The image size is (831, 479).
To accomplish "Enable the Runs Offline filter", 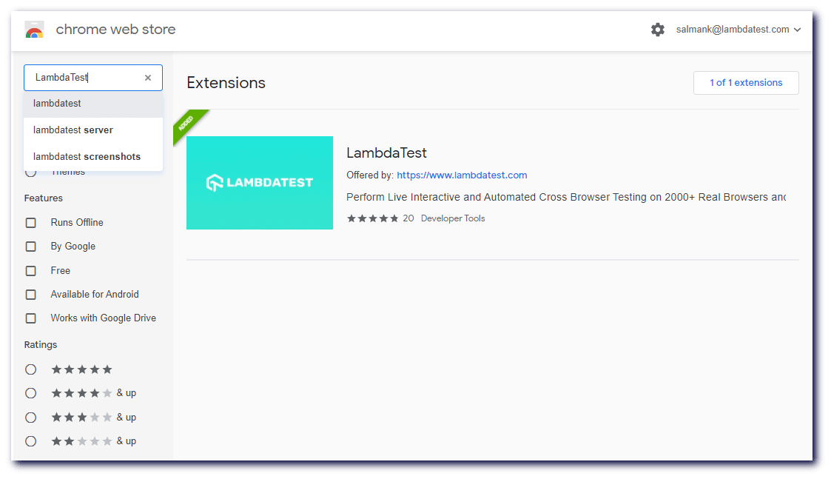I will point(30,222).
